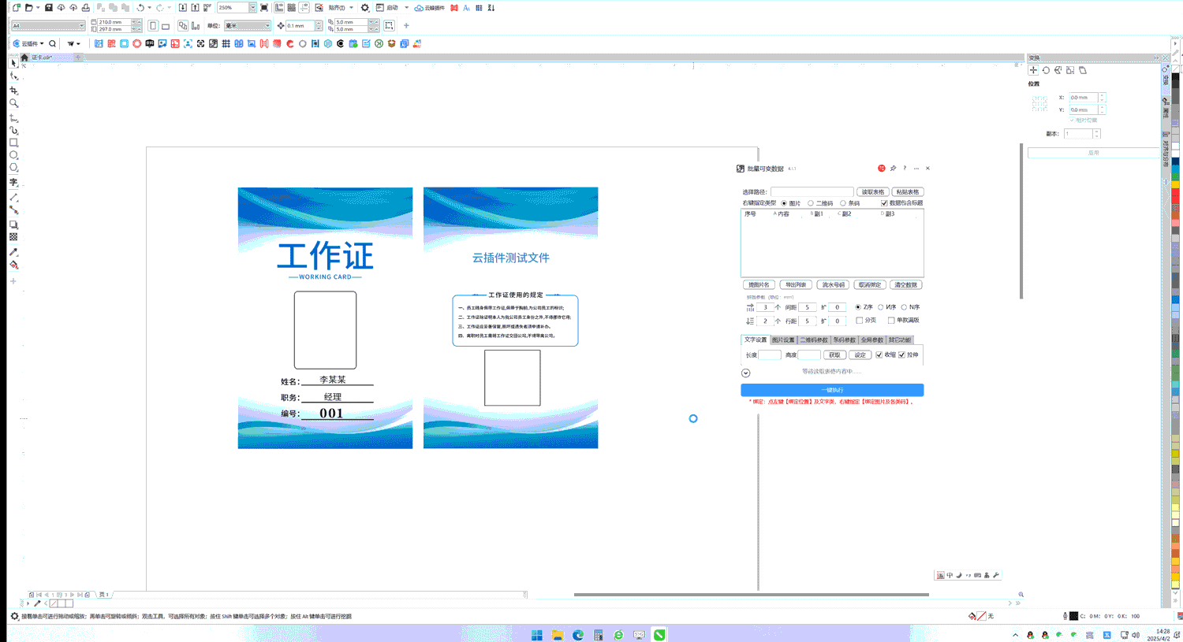
Task: Click the Export icon in toolbar
Action: [195, 7]
